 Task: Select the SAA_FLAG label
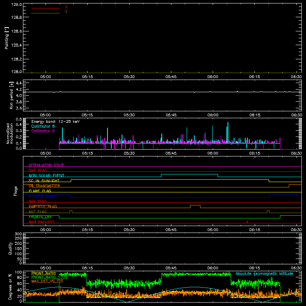pos(37,201)
